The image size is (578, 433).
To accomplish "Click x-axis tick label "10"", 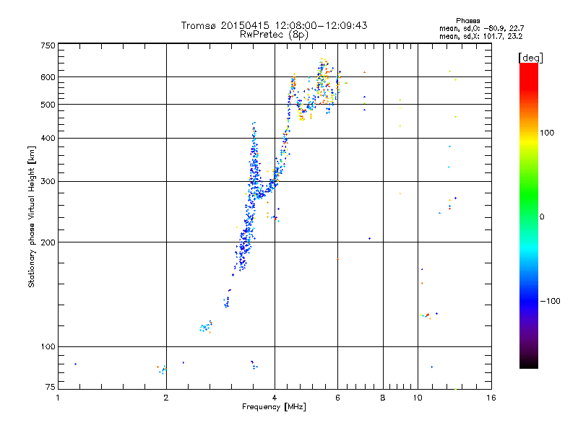I will (418, 398).
